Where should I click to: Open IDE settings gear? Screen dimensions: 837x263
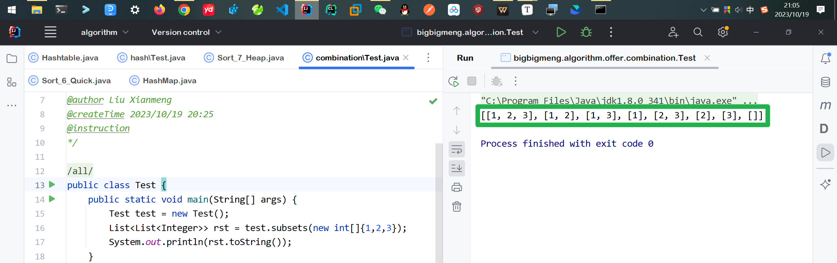coord(723,32)
